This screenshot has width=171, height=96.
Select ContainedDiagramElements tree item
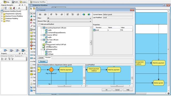click(57, 33)
